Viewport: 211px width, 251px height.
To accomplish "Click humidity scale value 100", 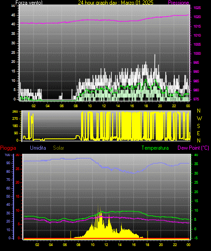I will click(8, 155).
